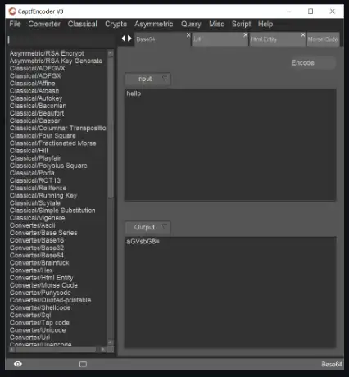This screenshot has width=349, height=377.
Task: Select Converter/Tap code entry
Action: (x=39, y=323)
